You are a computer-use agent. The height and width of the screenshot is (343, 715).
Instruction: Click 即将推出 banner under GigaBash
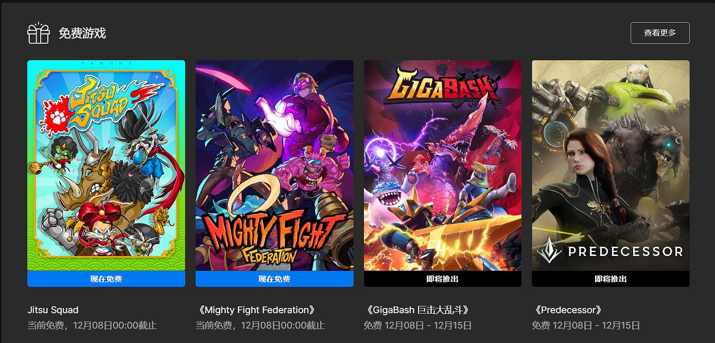pyautogui.click(x=443, y=279)
